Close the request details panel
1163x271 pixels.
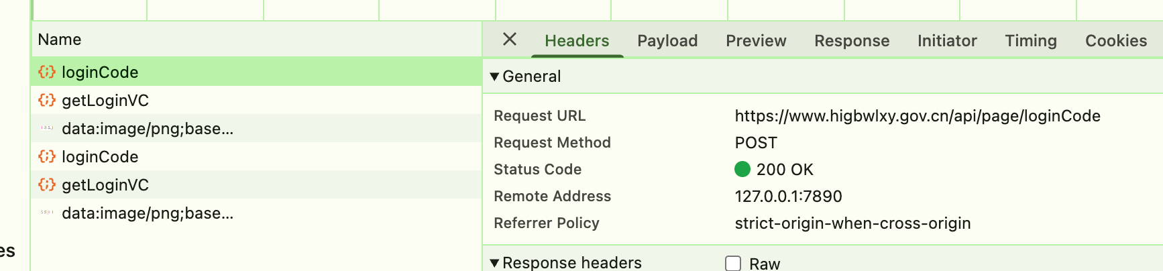coord(510,40)
